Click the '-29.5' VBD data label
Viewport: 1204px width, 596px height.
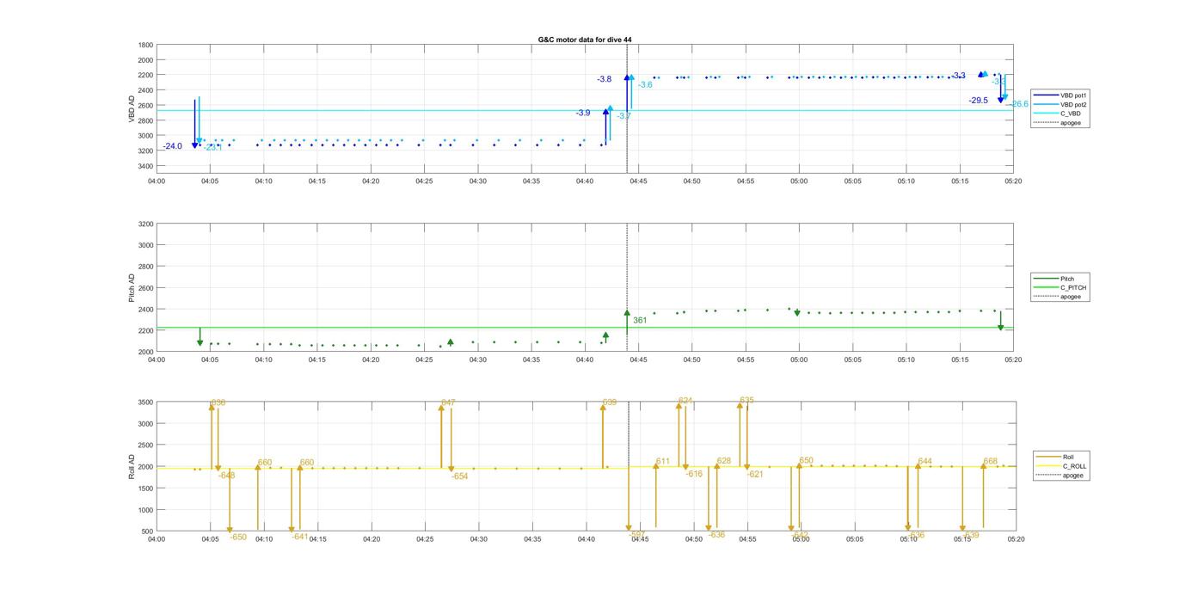coord(979,101)
